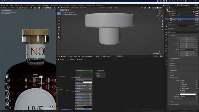Enable the Axis display checkbox
The height and width of the screenshot is (112, 199).
click(x=181, y=82)
